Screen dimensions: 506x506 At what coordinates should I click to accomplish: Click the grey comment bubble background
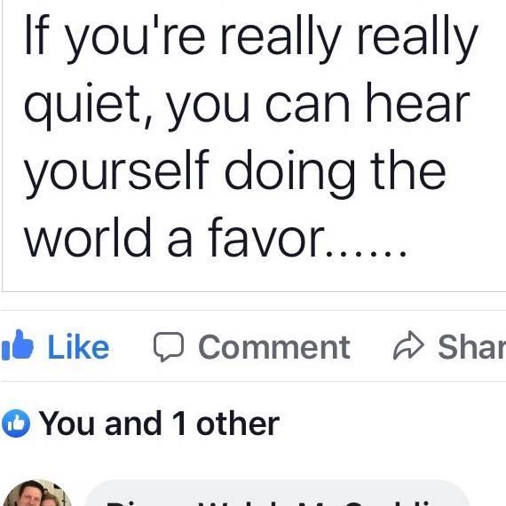277,493
